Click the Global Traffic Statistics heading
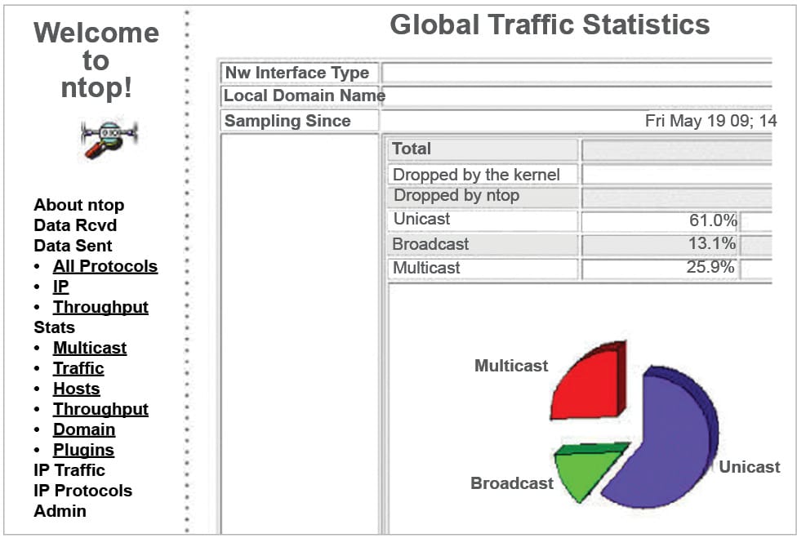 point(550,24)
